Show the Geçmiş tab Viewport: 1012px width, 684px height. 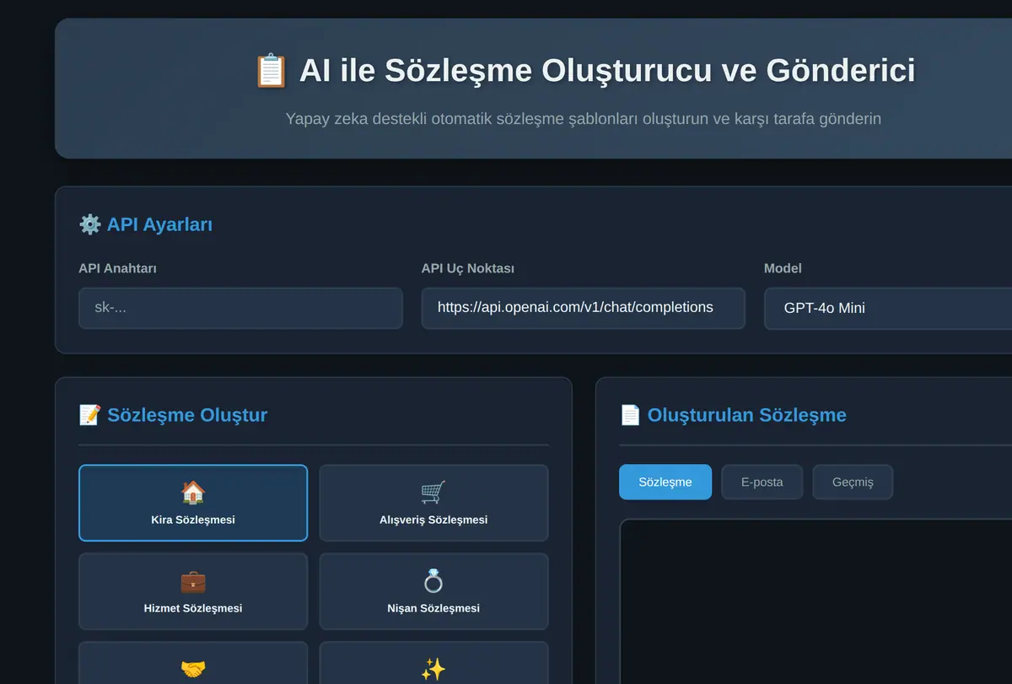(x=853, y=482)
